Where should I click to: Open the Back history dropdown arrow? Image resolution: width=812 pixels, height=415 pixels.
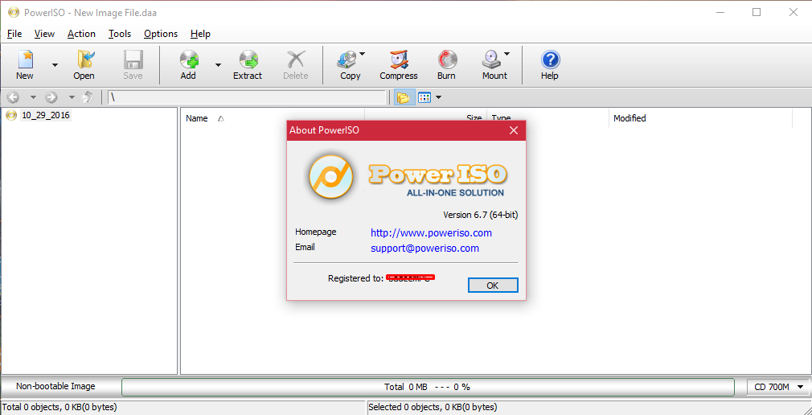click(x=33, y=97)
